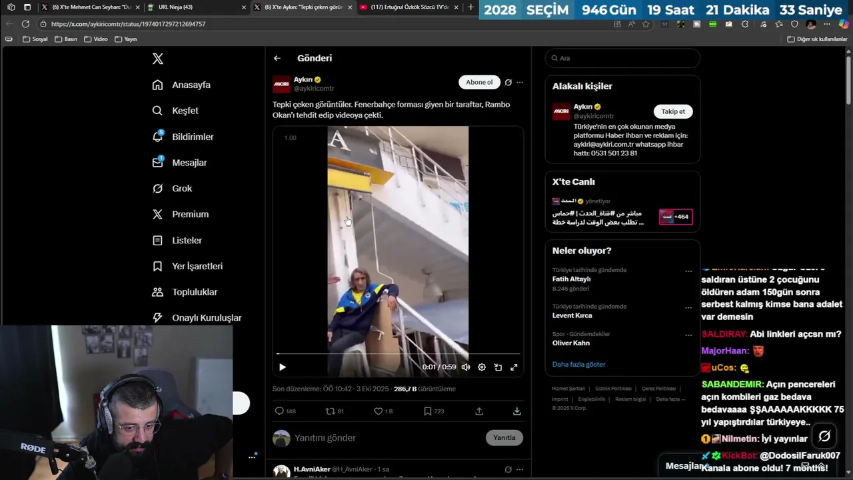Screen dimensions: 853x480
Task: Click the Ara search field
Action: 622,58
